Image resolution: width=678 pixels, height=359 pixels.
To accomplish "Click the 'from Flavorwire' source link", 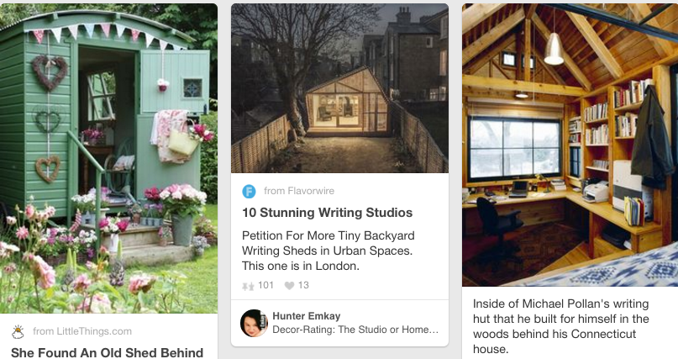I will click(x=299, y=191).
